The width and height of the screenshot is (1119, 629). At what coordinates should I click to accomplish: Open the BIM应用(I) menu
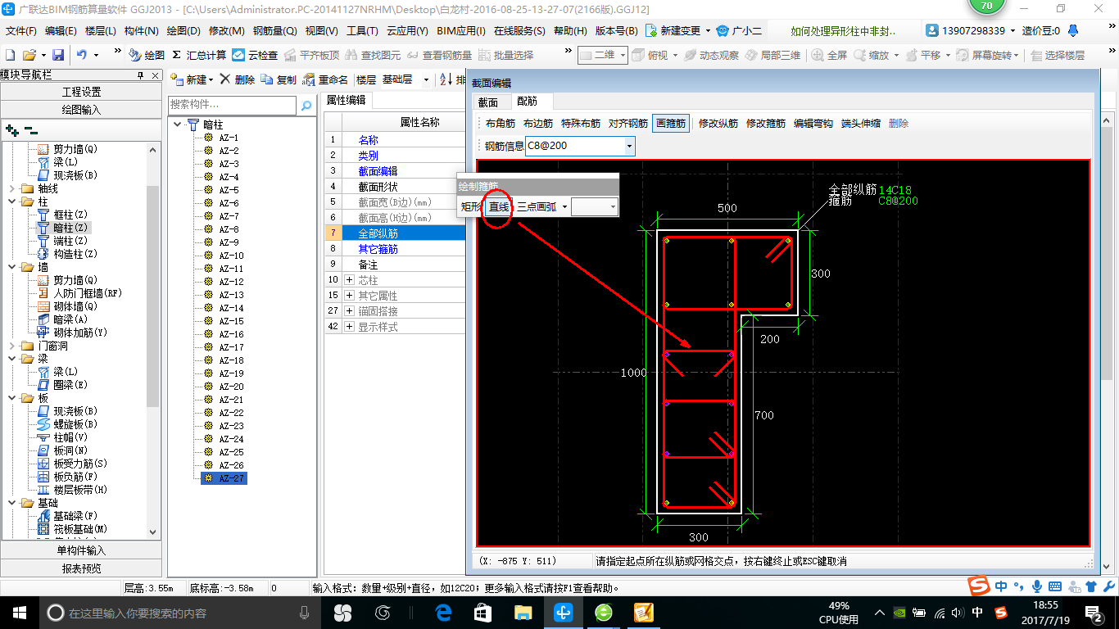click(461, 31)
